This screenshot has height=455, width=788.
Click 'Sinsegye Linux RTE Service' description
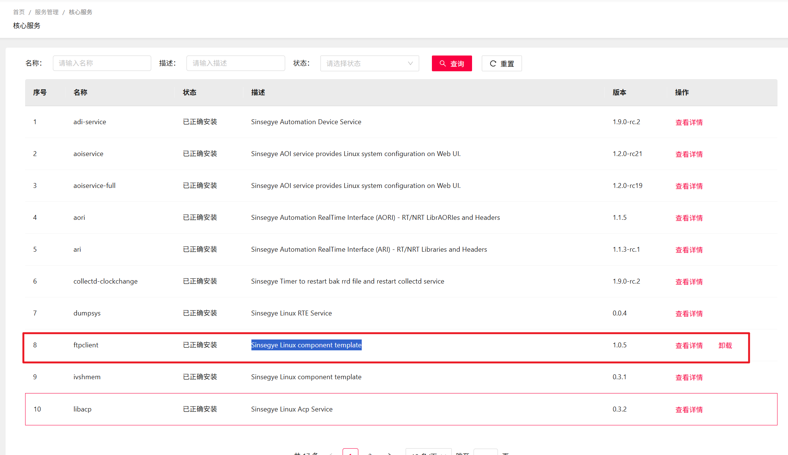[292, 313]
